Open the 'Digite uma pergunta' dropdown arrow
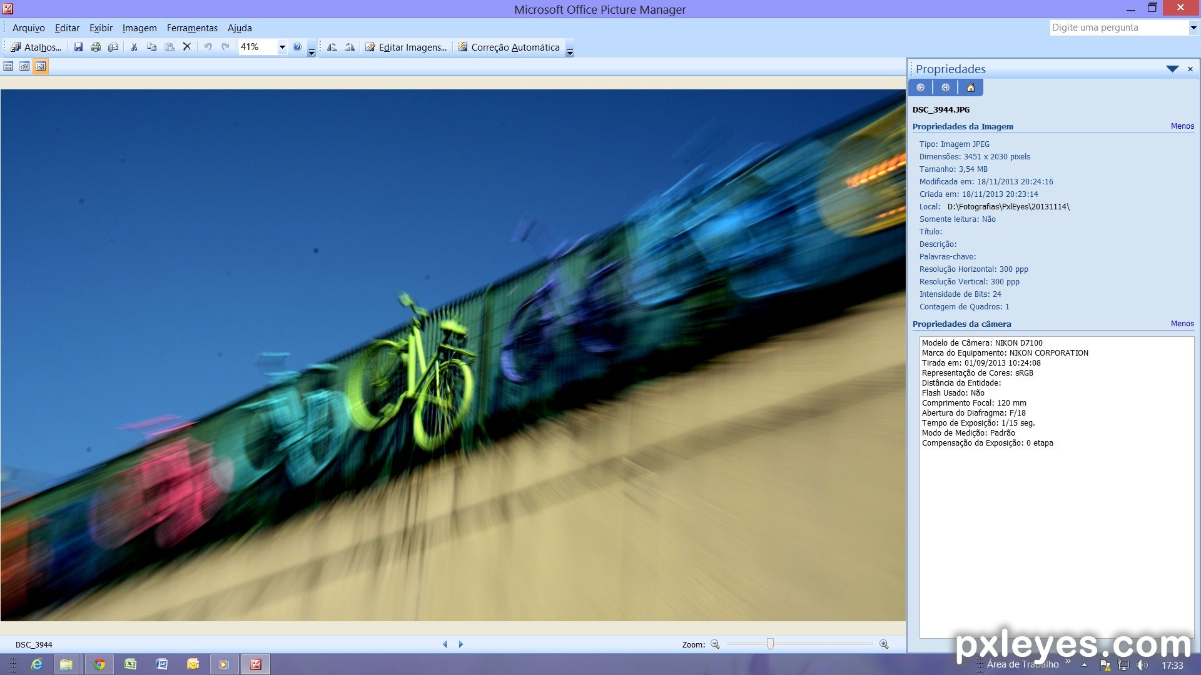1201x675 pixels. [x=1193, y=27]
